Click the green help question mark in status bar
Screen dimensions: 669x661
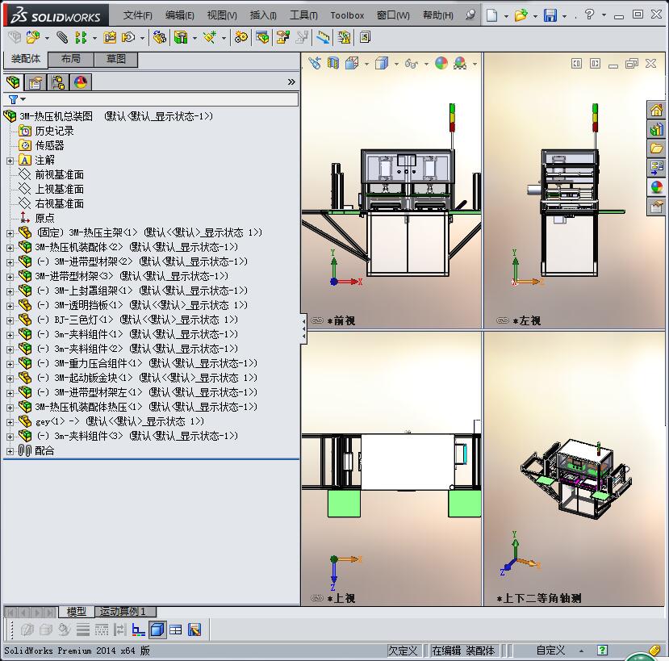(x=602, y=650)
